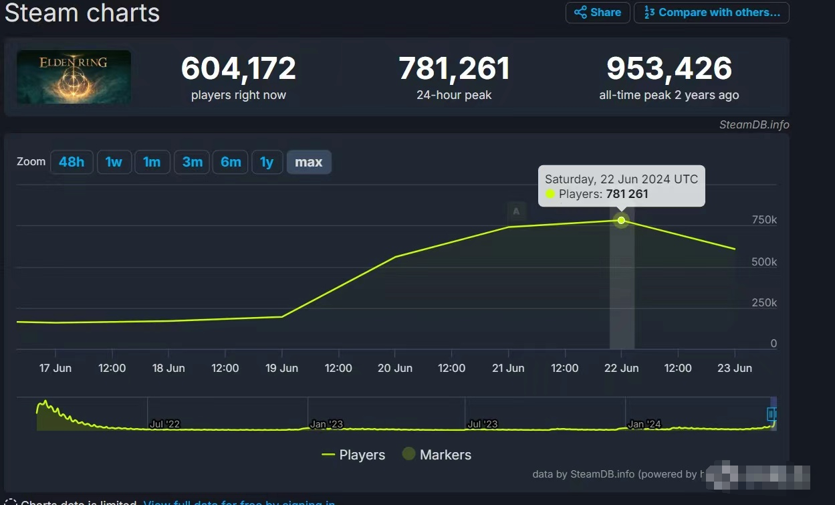Click the launch peak in navigator overview
The height and width of the screenshot is (505, 835).
pos(45,403)
